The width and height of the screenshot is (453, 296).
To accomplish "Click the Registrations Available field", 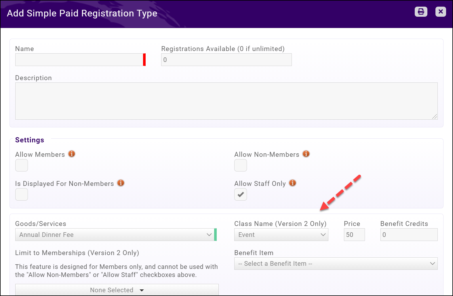I will [226, 60].
